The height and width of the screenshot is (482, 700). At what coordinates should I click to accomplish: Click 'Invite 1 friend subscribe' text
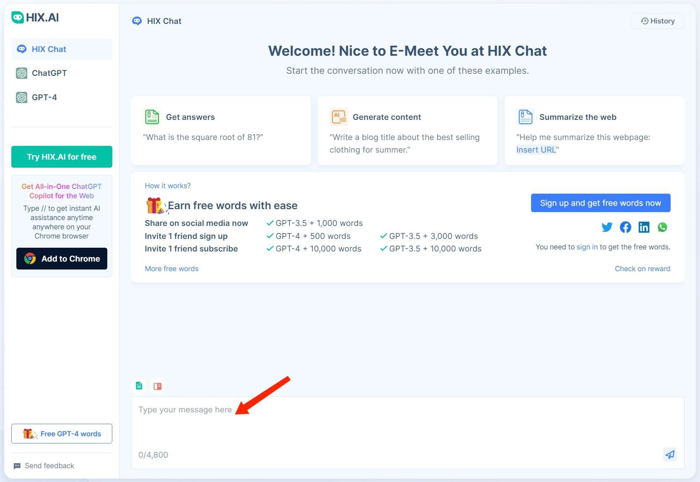point(191,249)
